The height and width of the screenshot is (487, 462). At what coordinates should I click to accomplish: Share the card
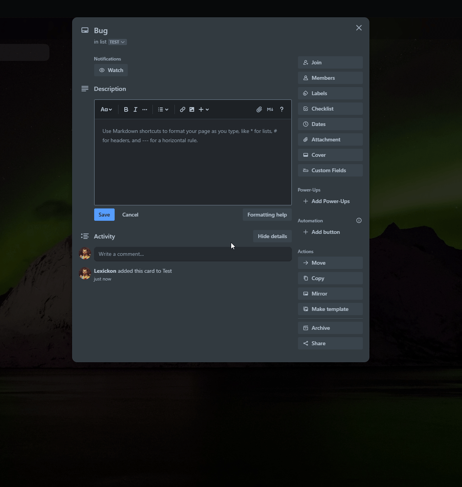pyautogui.click(x=330, y=343)
